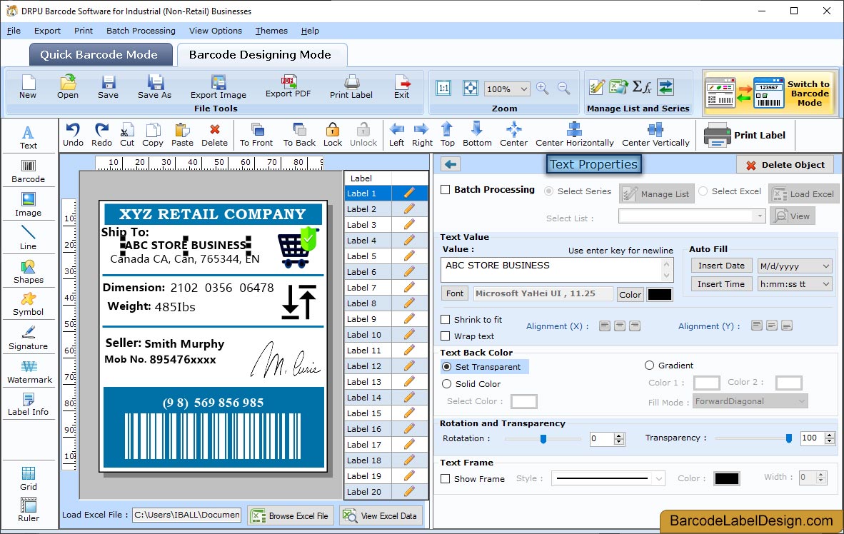Select the Set Transparent radio button

pyautogui.click(x=446, y=366)
